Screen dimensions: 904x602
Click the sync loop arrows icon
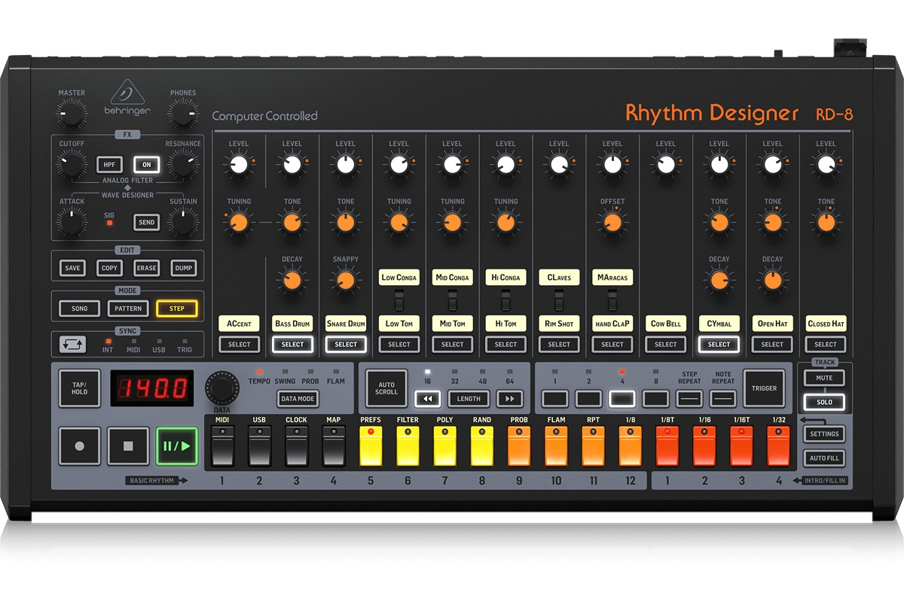[x=73, y=345]
